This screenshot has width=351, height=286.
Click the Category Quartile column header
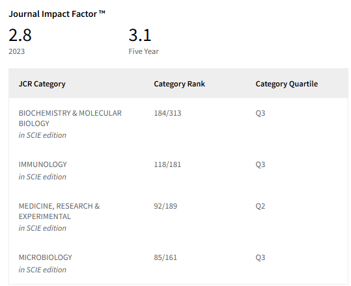287,84
